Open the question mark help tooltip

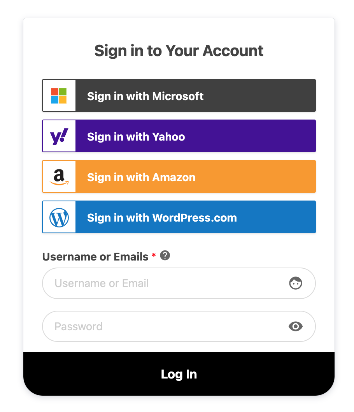165,255
